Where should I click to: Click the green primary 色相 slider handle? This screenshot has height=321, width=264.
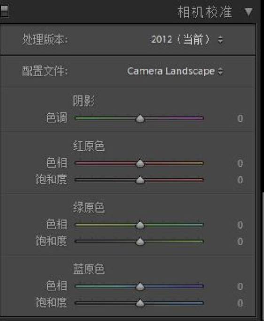tap(140, 225)
